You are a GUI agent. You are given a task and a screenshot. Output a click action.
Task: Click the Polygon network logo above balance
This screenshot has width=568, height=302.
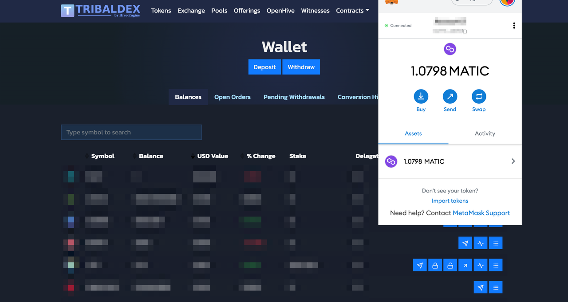coord(450,49)
